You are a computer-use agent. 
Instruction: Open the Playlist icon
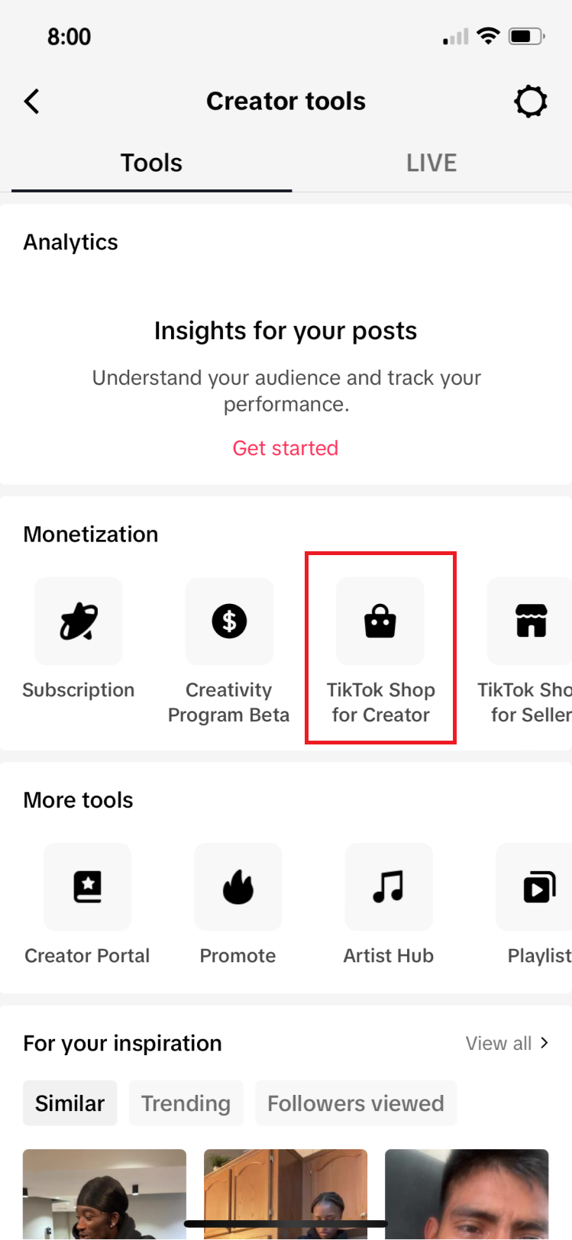click(539, 887)
